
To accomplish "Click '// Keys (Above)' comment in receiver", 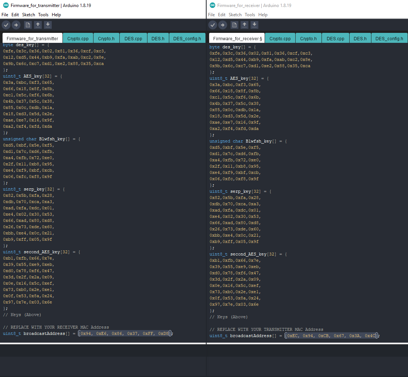I will (228, 317).
